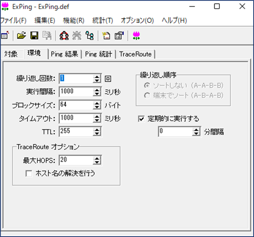
Task: Enable ホスト名の解決を行う checkbox
Action: click(29, 173)
